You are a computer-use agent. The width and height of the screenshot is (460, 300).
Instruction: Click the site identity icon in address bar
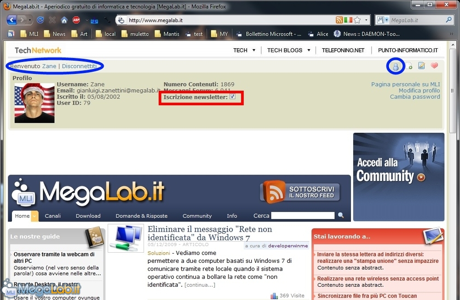coord(121,20)
